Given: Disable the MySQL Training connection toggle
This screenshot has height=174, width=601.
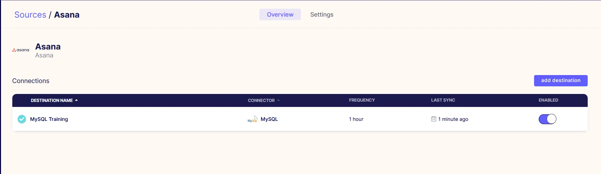Looking at the screenshot, I should tap(547, 119).
